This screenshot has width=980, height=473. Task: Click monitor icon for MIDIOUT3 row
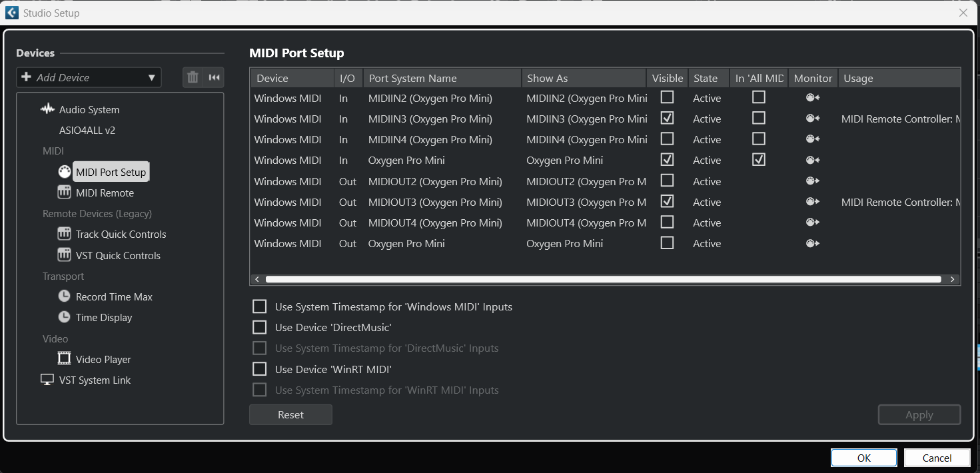point(813,202)
